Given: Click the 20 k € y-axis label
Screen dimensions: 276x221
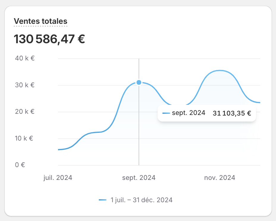Looking at the screenshot, I should pos(25,112).
